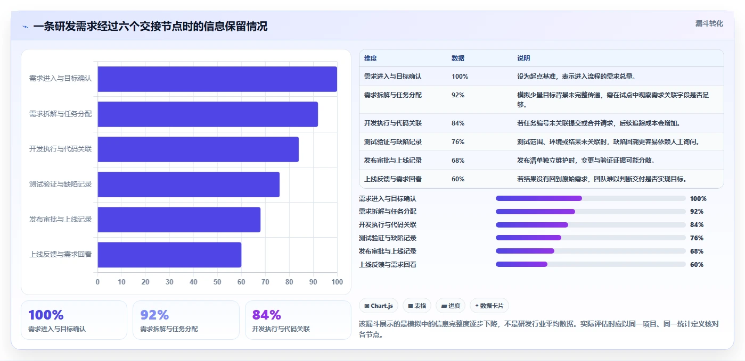
Task: Click the x-axis tick label 50
Action: (x=217, y=282)
